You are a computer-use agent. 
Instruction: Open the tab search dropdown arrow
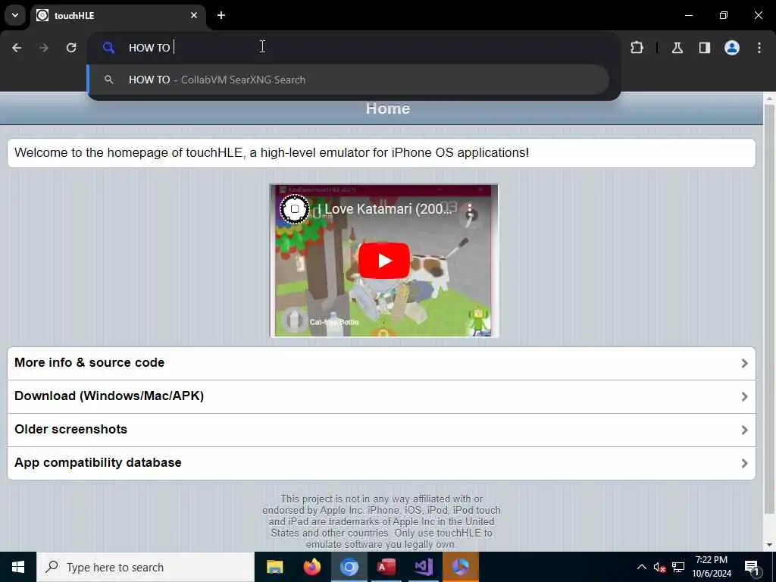[15, 15]
